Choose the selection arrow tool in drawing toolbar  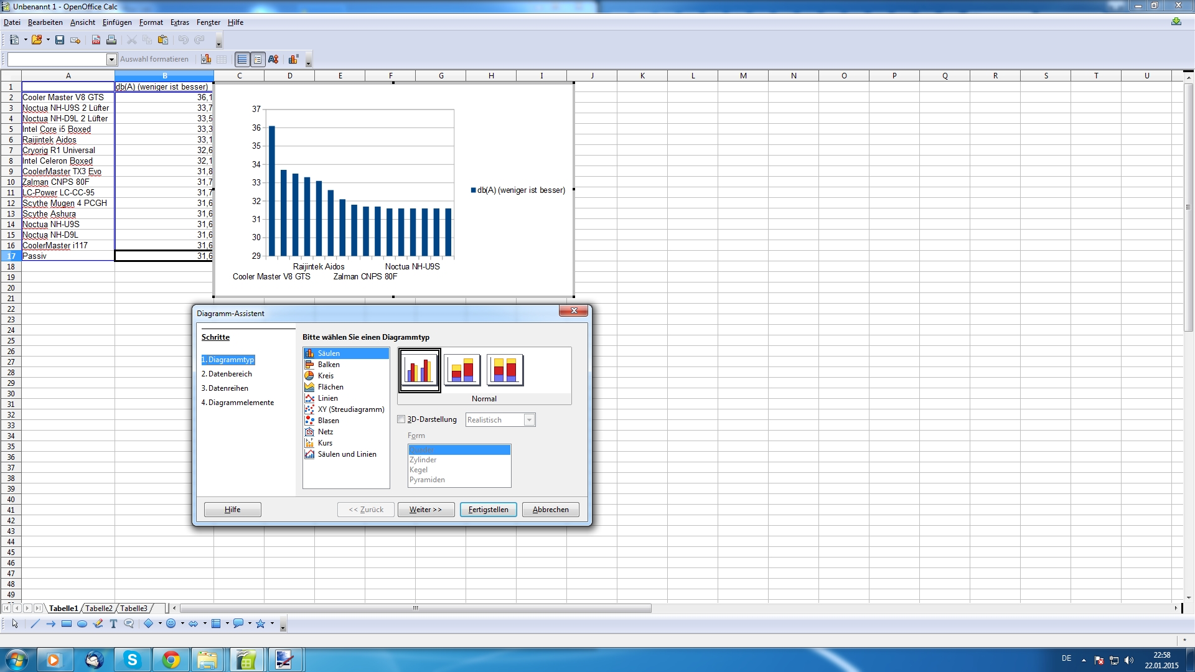click(x=15, y=623)
